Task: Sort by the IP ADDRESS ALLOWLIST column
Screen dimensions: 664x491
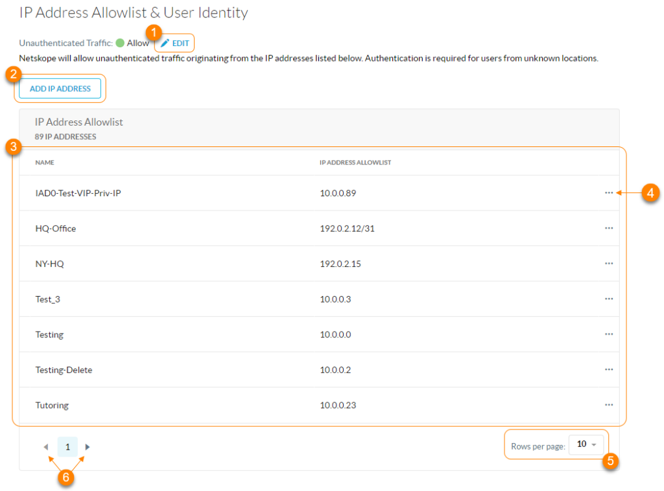Action: (x=355, y=163)
